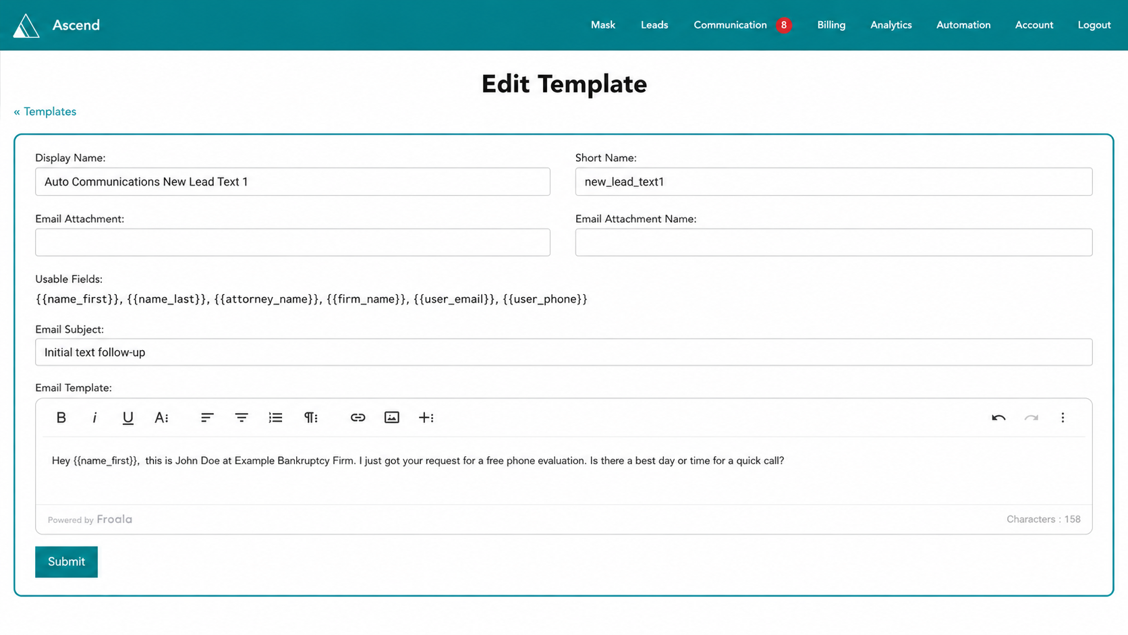Go to the Leads page
This screenshot has width=1128, height=635.
(x=654, y=25)
